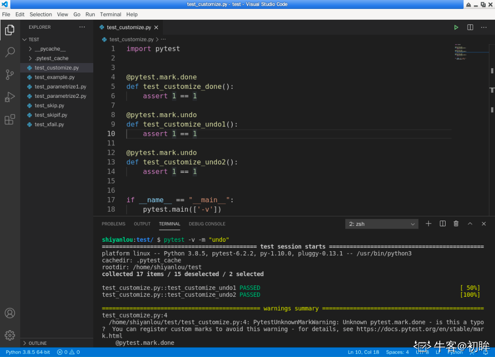The image size is (495, 357).
Task: Open the Run and Debug view icon
Action: click(x=10, y=97)
